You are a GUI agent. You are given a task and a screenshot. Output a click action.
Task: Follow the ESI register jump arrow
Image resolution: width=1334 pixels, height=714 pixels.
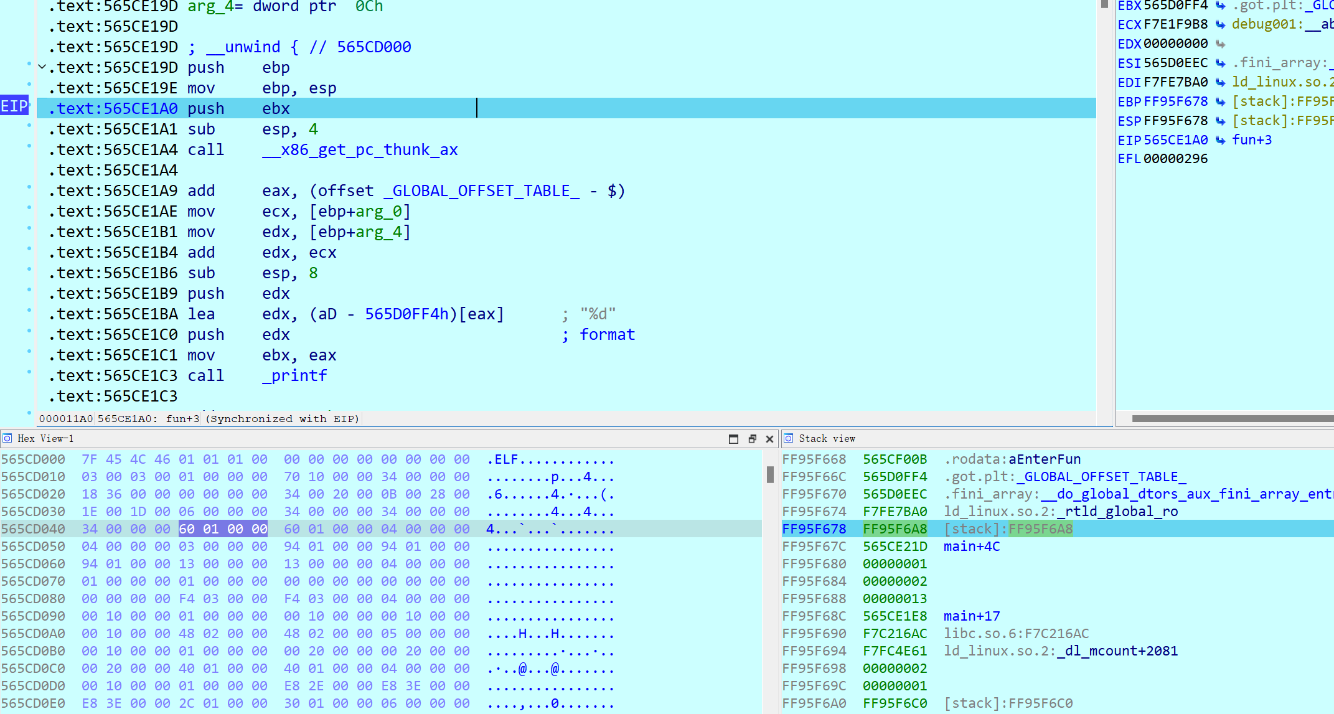[x=1221, y=63]
